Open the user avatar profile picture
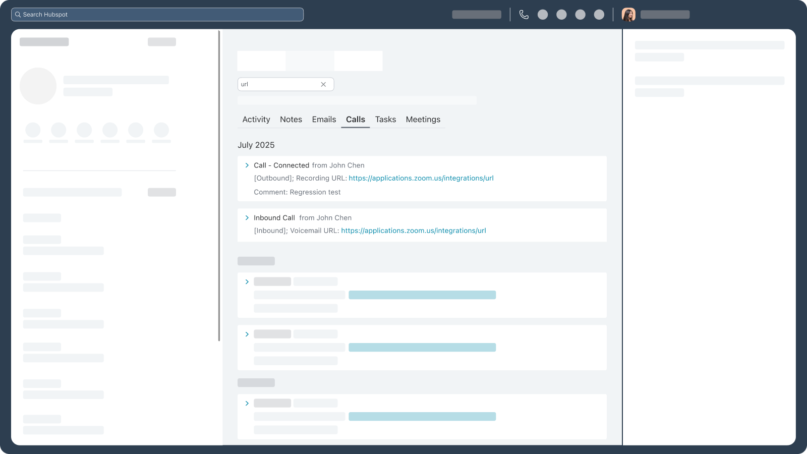807x454 pixels. [x=628, y=15]
